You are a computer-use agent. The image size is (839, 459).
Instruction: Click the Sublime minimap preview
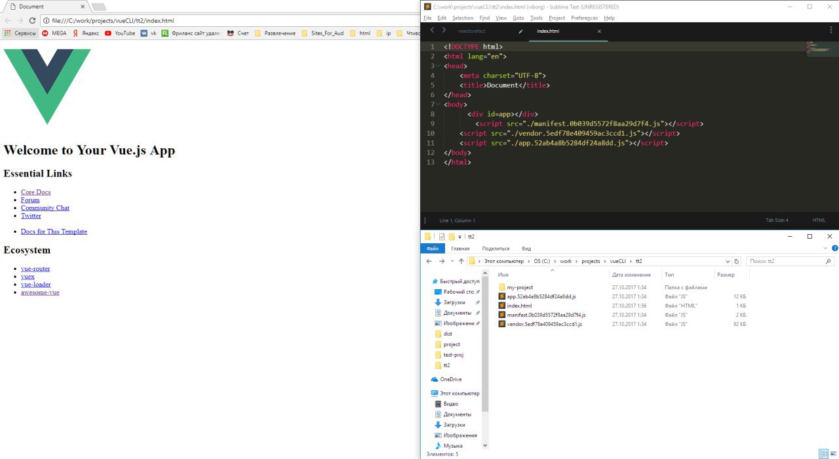pos(823,49)
